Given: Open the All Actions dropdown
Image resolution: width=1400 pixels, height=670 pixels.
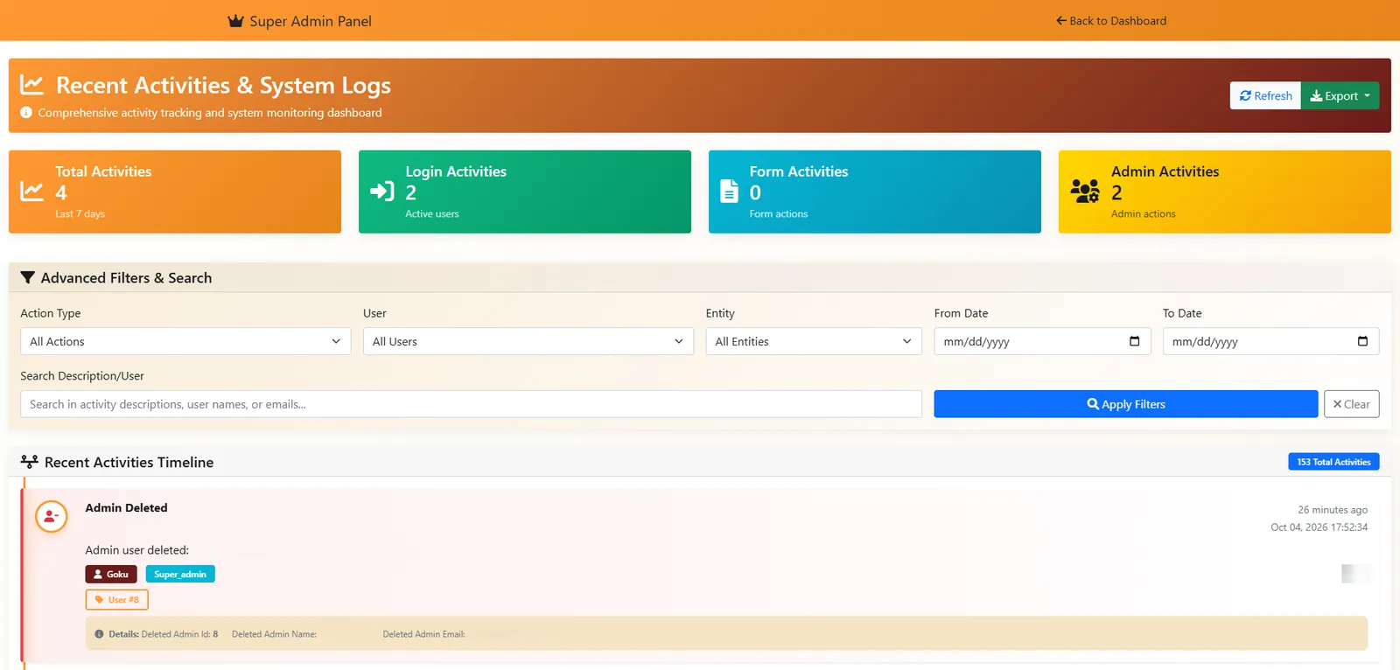Looking at the screenshot, I should [185, 341].
